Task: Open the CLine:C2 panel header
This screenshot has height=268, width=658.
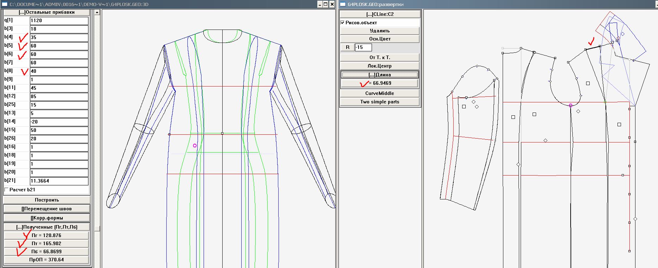Action: click(380, 14)
